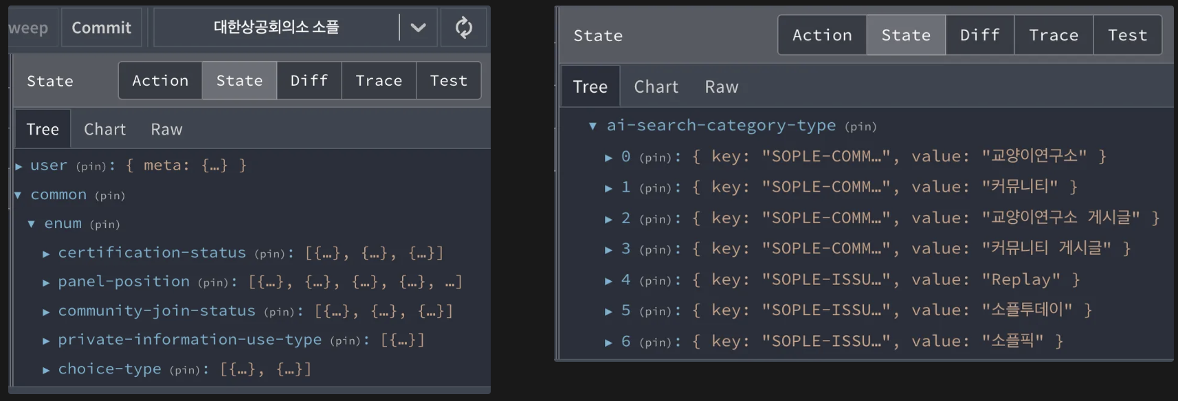
Task: Click the certification-status key text
Action: 152,253
